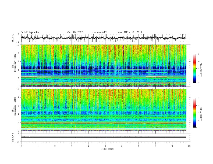Screen dimensions: 213x164
Task: Click time axis tick label "10"
Action: coord(189,146)
